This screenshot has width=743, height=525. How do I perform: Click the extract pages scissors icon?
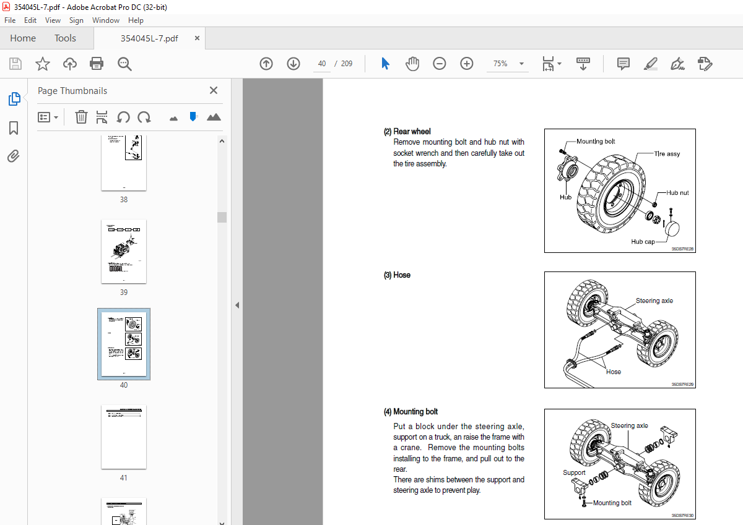tap(102, 117)
